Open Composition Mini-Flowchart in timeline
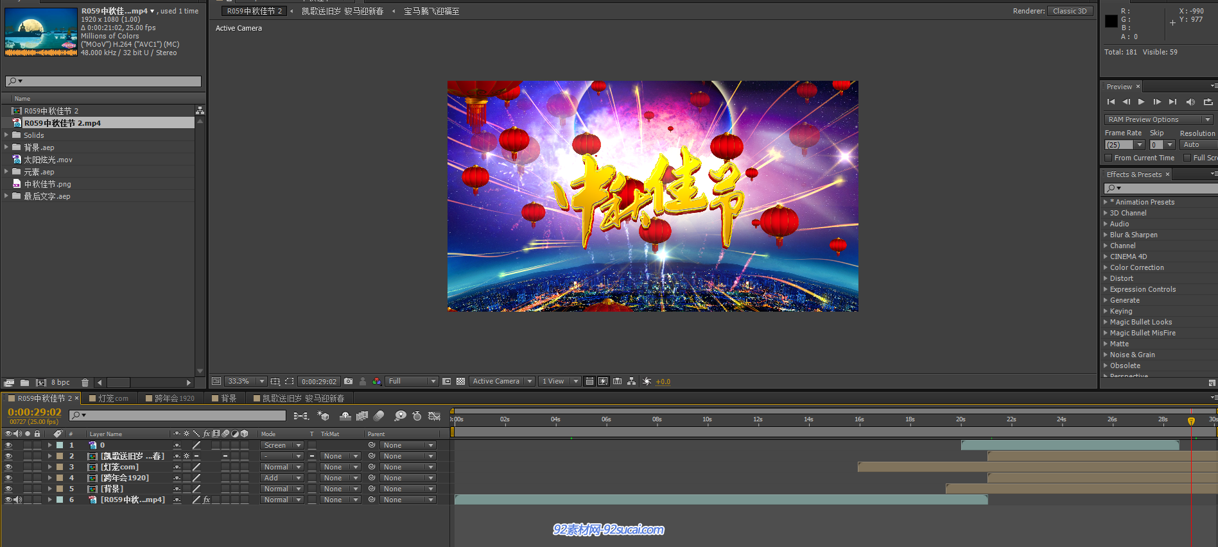The image size is (1218, 547). (x=300, y=416)
